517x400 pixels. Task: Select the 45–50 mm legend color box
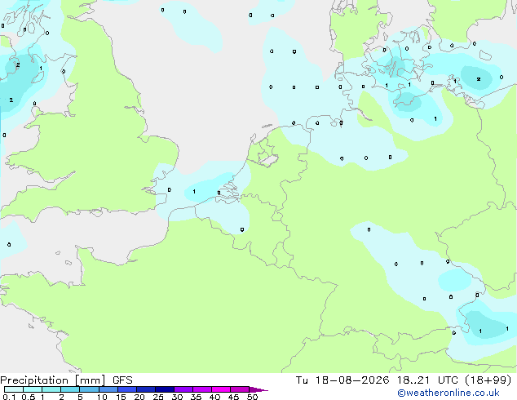[x=240, y=389]
